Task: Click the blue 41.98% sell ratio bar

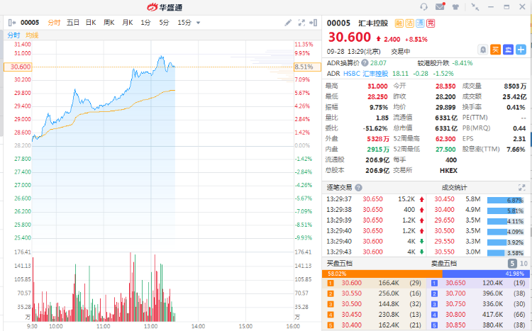Action: [486, 274]
